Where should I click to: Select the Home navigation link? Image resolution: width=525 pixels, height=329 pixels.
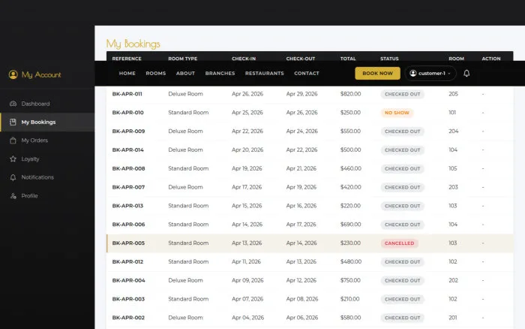[127, 73]
